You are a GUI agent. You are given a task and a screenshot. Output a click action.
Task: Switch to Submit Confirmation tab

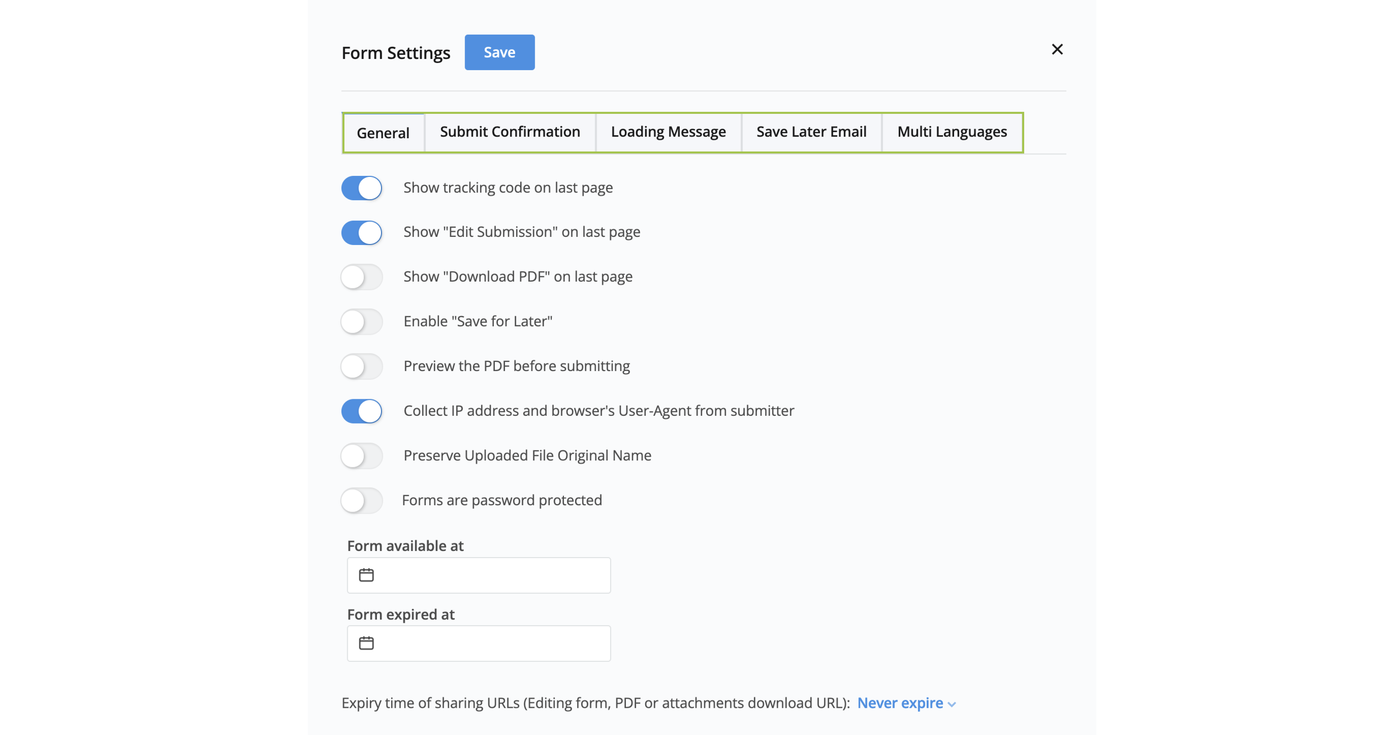tap(510, 132)
